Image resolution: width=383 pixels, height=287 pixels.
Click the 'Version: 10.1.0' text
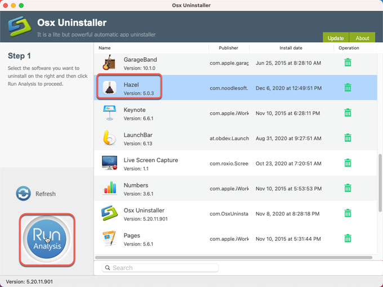pyautogui.click(x=140, y=68)
